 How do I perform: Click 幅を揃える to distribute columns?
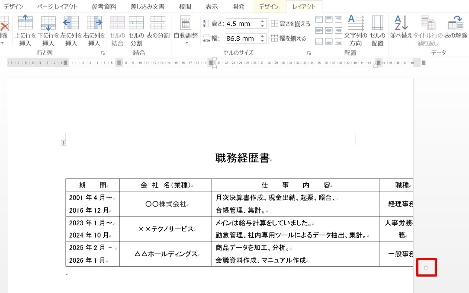(x=289, y=38)
